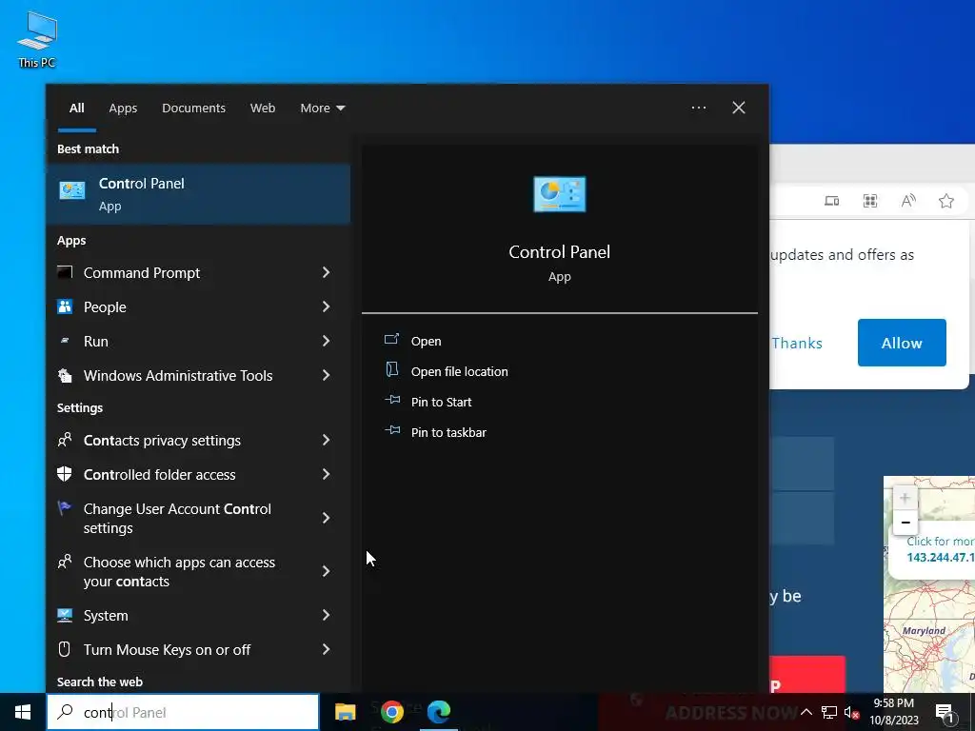Click the Windows Administrative Tools icon

65,375
